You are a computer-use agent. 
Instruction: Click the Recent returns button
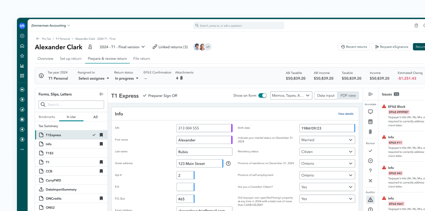click(354, 47)
